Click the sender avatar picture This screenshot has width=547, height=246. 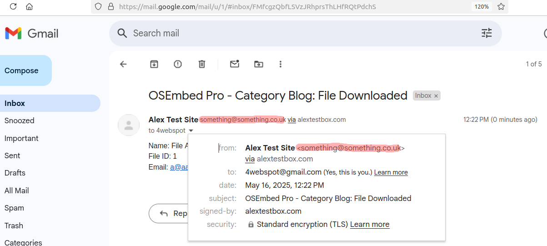tap(129, 125)
